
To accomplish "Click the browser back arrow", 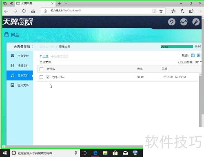I will click(6, 11).
